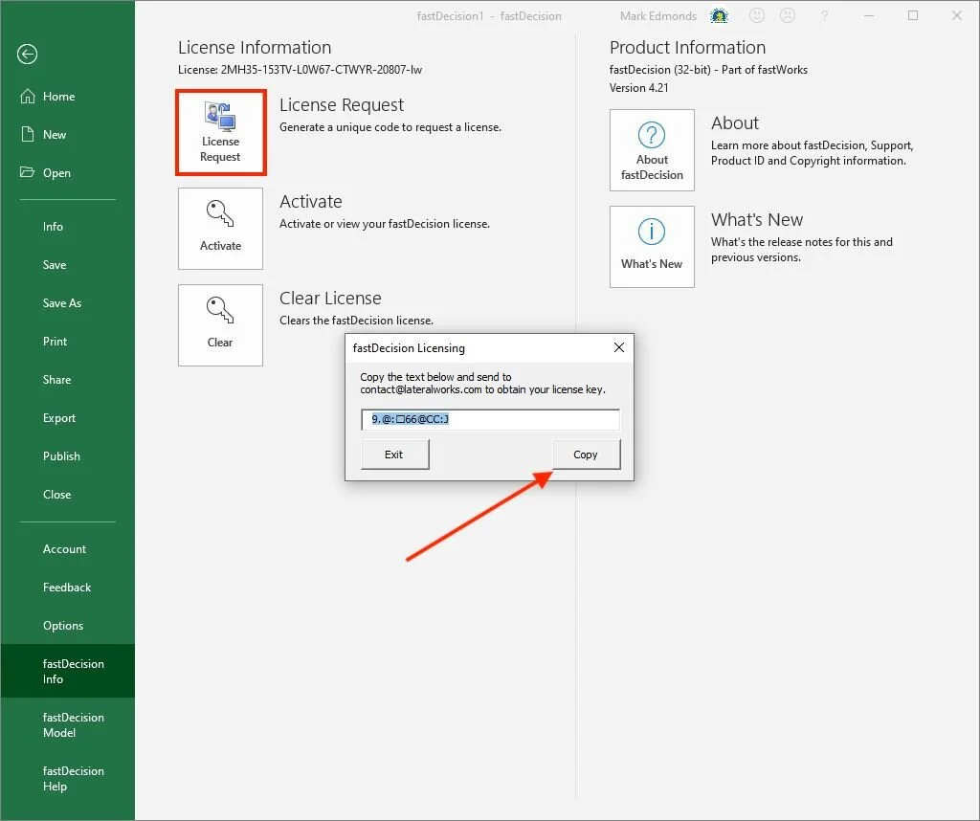980x821 pixels.
Task: Click the question mark help icon
Action: (x=824, y=15)
